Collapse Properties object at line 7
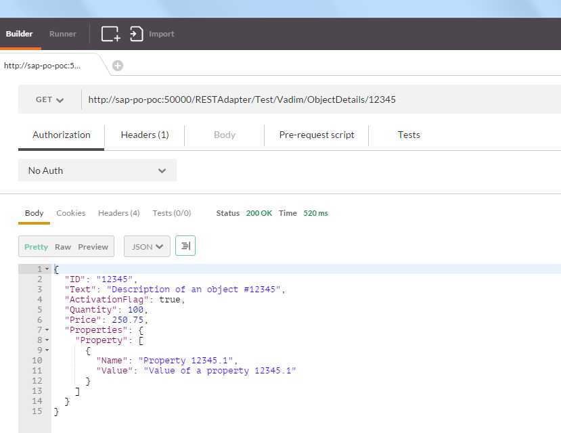The image size is (561, 433). pos(47,330)
